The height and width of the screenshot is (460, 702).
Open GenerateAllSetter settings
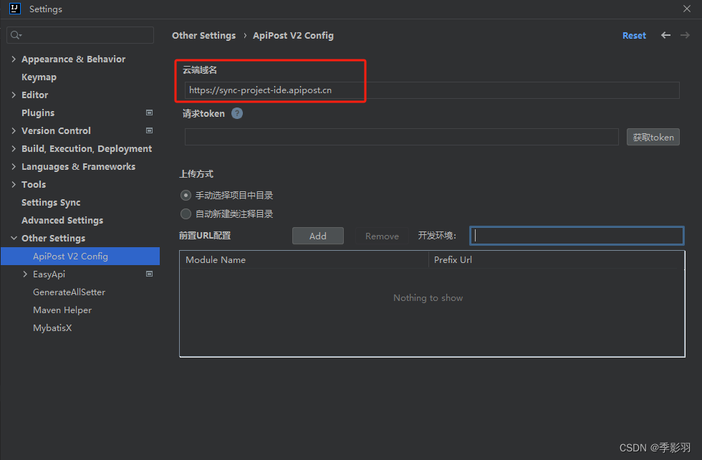[x=69, y=292]
